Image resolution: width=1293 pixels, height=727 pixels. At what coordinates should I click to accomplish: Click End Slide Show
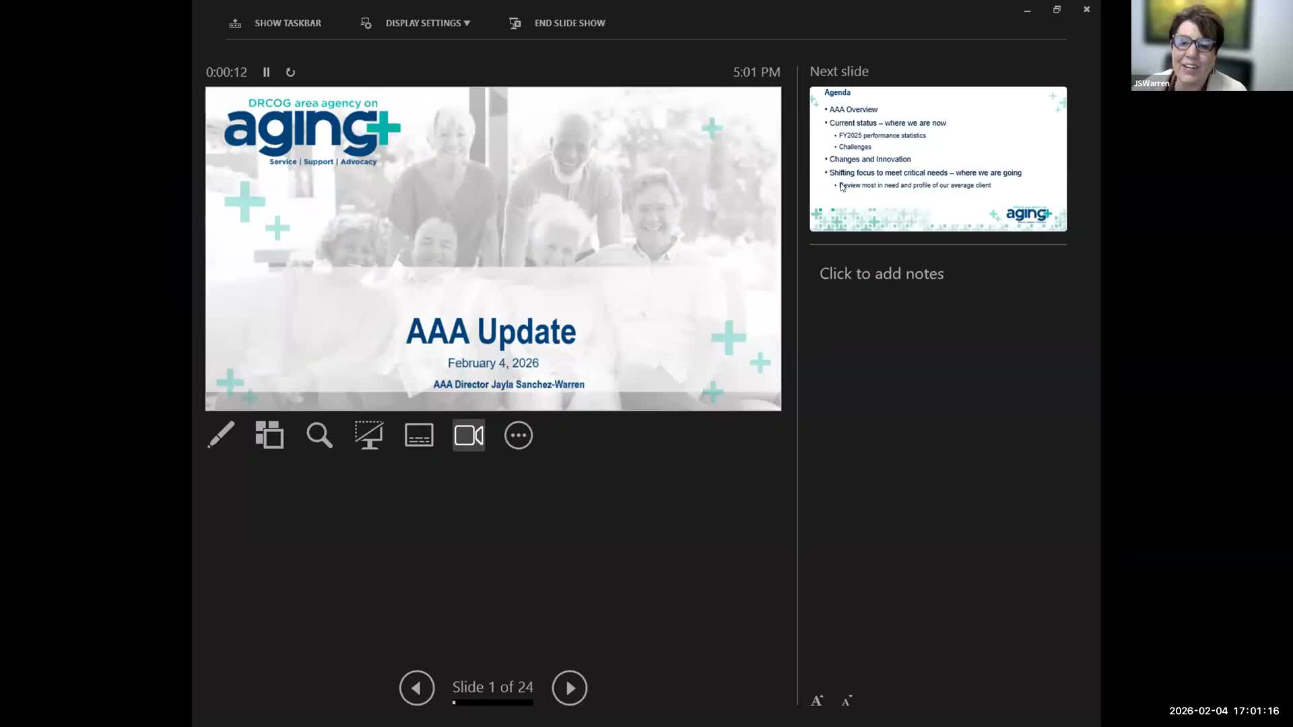pos(558,23)
